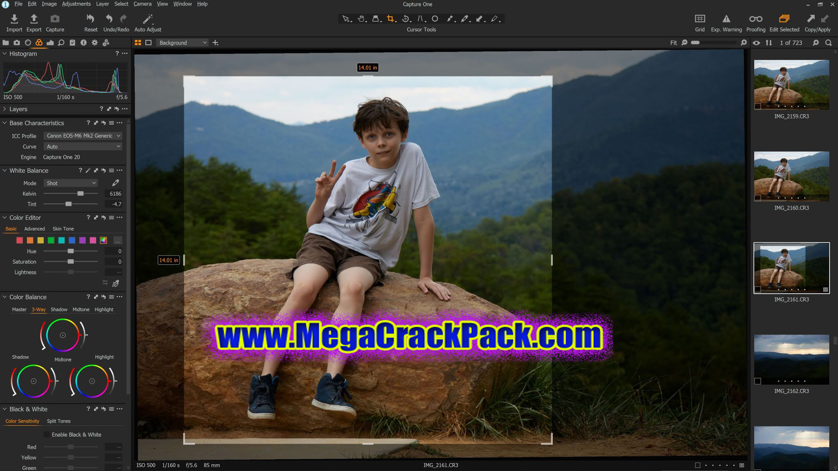This screenshot has width=838, height=471.
Task: Pick the red color swatch
Action: (19, 240)
